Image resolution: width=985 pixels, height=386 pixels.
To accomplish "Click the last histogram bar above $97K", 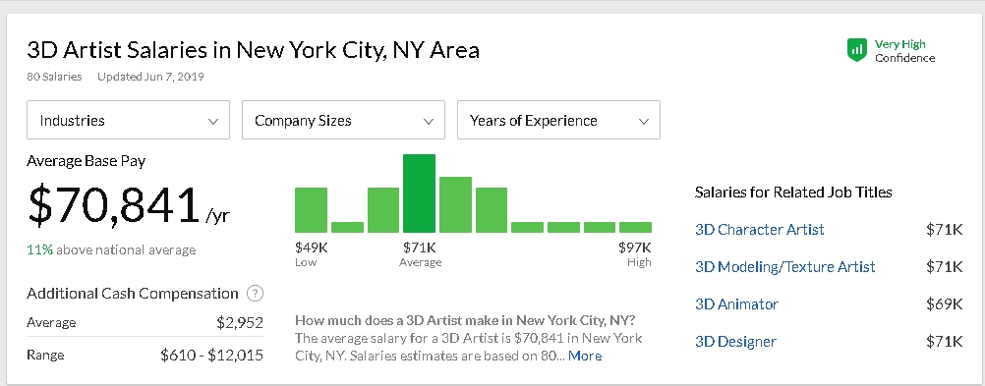I will point(635,227).
